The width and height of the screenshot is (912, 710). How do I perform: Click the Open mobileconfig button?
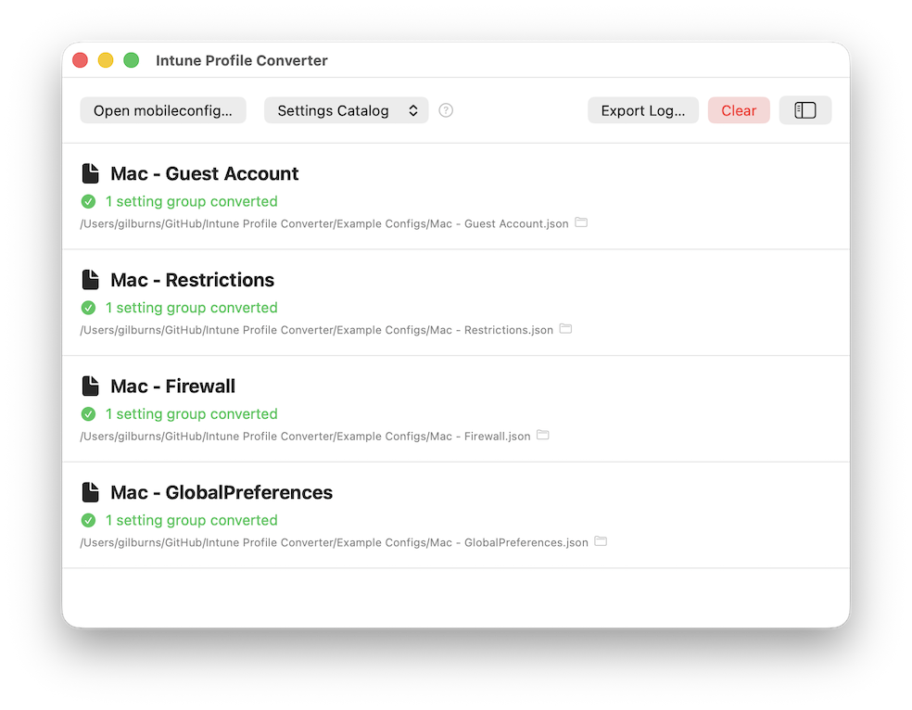click(162, 109)
